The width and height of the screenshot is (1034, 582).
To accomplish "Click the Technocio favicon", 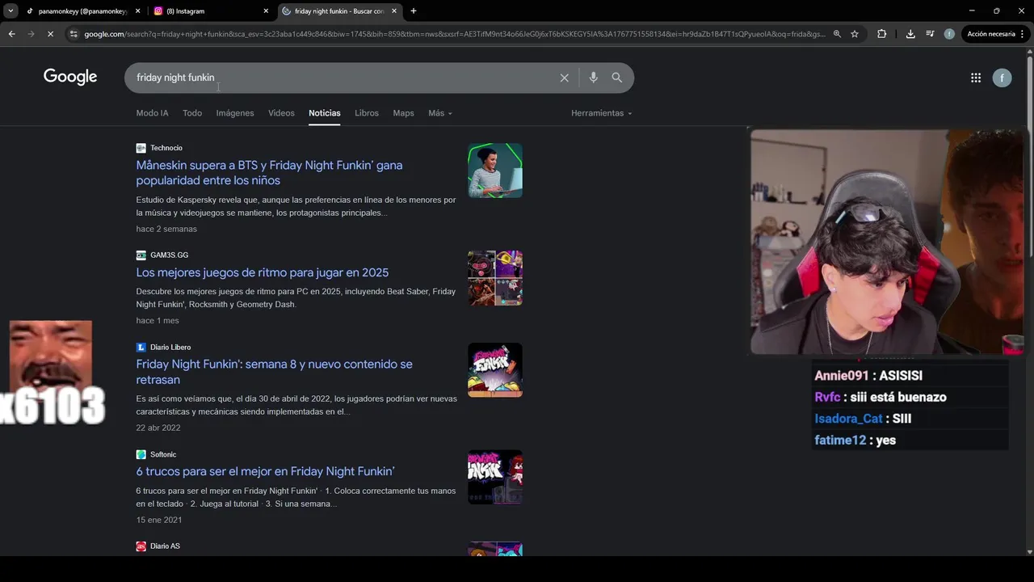I will 141,148.
